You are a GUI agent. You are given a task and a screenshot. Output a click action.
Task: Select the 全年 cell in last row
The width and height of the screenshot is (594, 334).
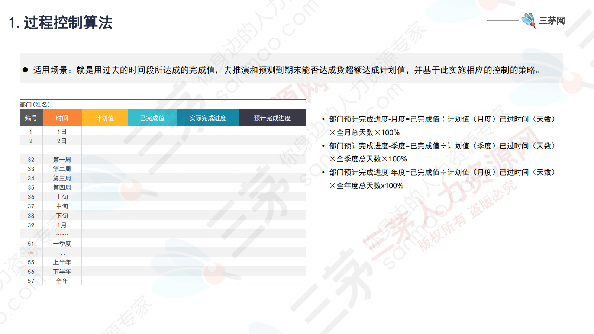(x=62, y=281)
